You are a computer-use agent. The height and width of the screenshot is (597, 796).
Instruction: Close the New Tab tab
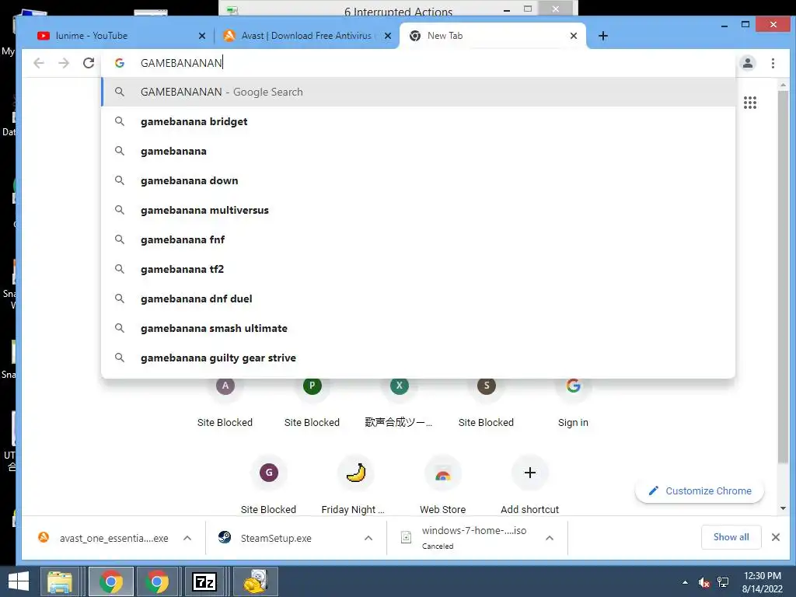tap(573, 36)
